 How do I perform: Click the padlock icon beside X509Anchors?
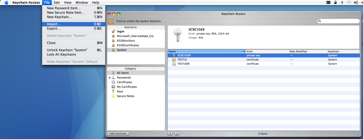pos(113,41)
